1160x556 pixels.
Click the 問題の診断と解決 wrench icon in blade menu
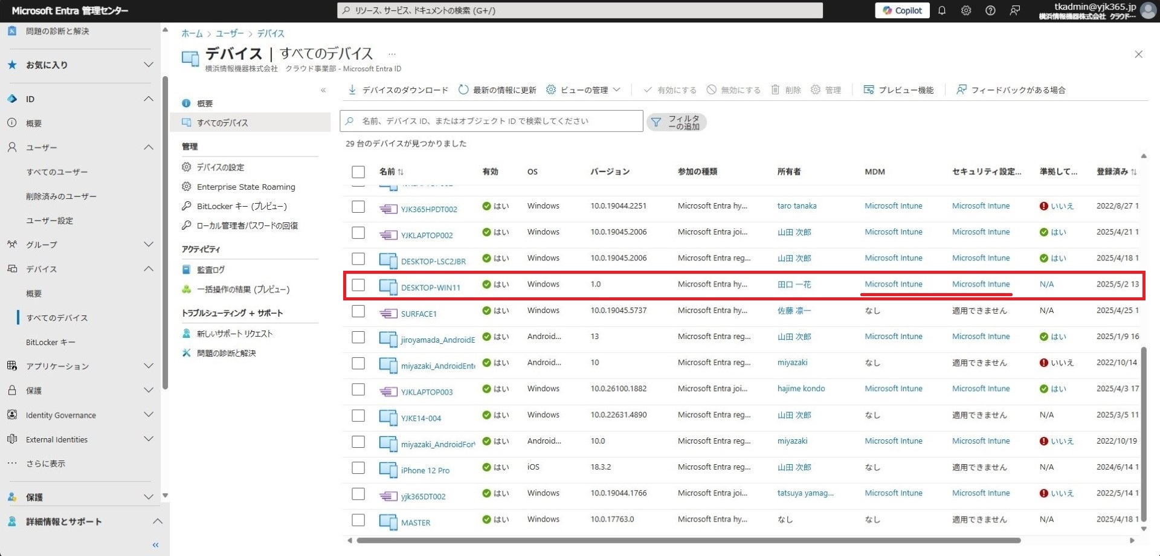click(186, 353)
